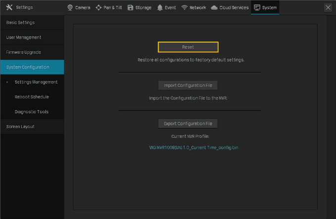Click the Event bell icon
Viewport: 336px width, 219px height.
pyautogui.click(x=160, y=7)
